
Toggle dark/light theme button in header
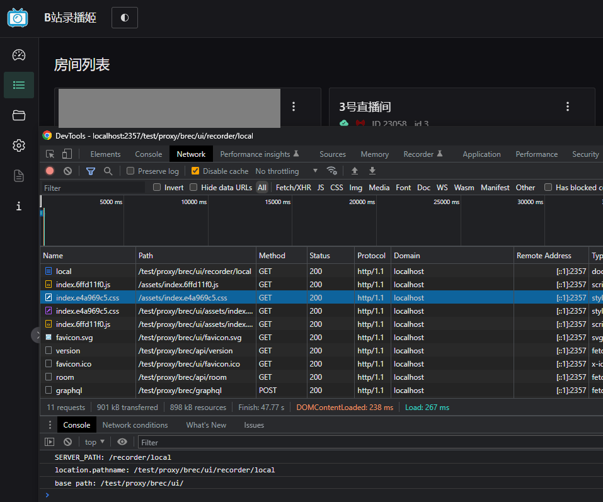tap(125, 18)
